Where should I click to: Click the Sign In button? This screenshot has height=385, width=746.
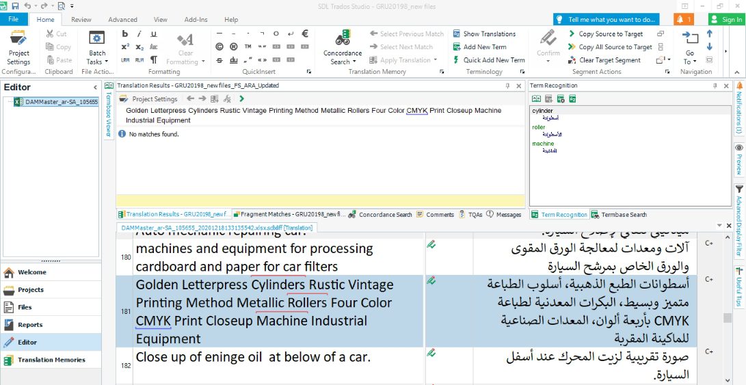point(726,20)
